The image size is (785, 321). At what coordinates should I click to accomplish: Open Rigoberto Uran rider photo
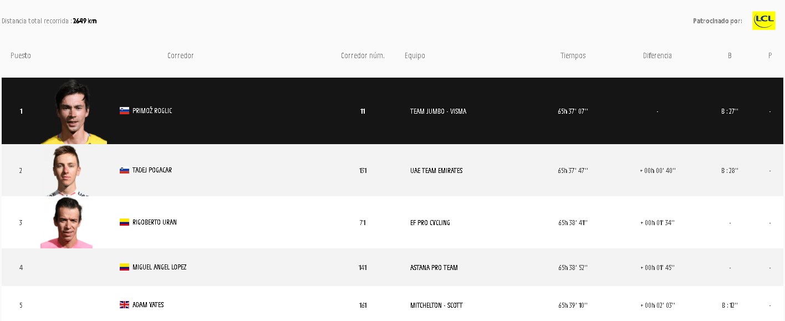(x=67, y=223)
